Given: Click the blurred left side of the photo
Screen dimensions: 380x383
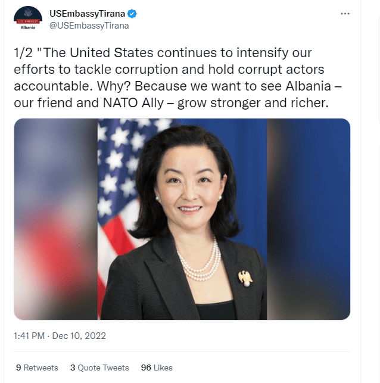Looking at the screenshot, I should pyautogui.click(x=55, y=219).
